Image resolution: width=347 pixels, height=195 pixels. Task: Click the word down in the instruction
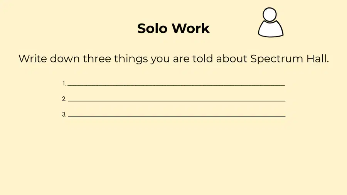[x=65, y=59]
